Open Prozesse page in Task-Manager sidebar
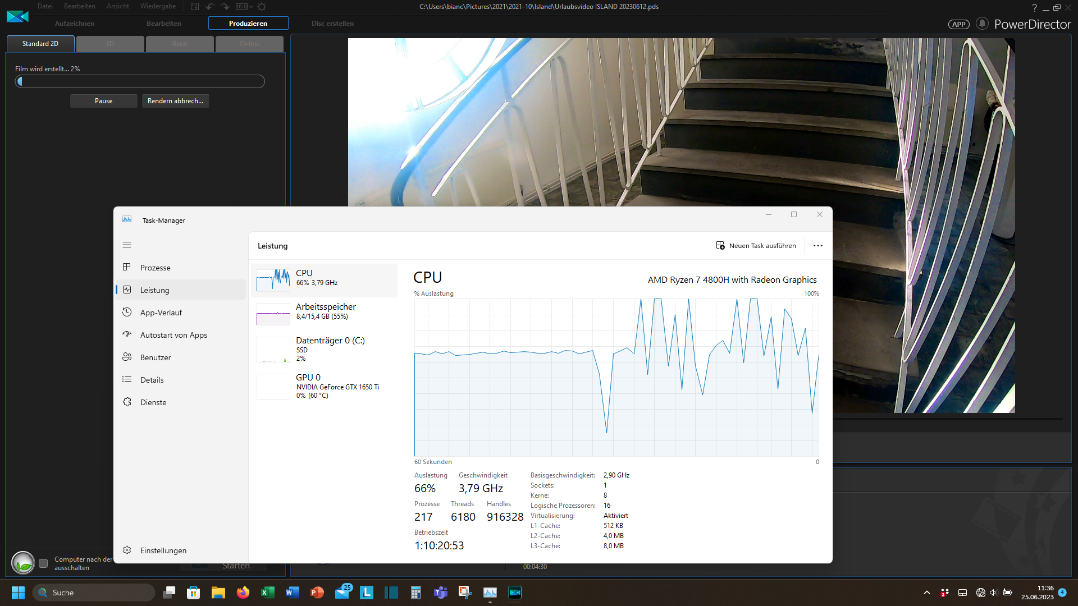 click(156, 268)
